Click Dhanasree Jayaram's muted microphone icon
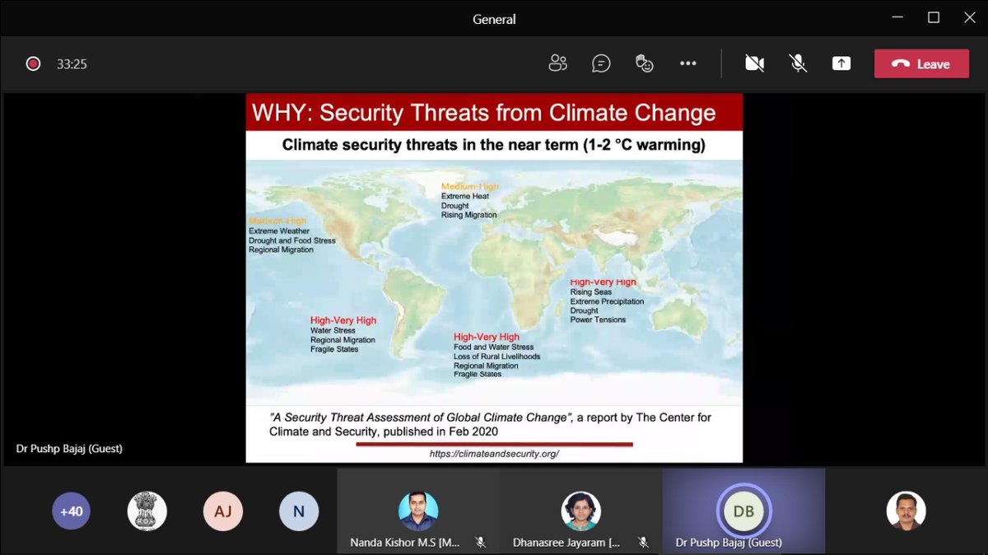Screen dimensions: 988x555 (x=644, y=543)
